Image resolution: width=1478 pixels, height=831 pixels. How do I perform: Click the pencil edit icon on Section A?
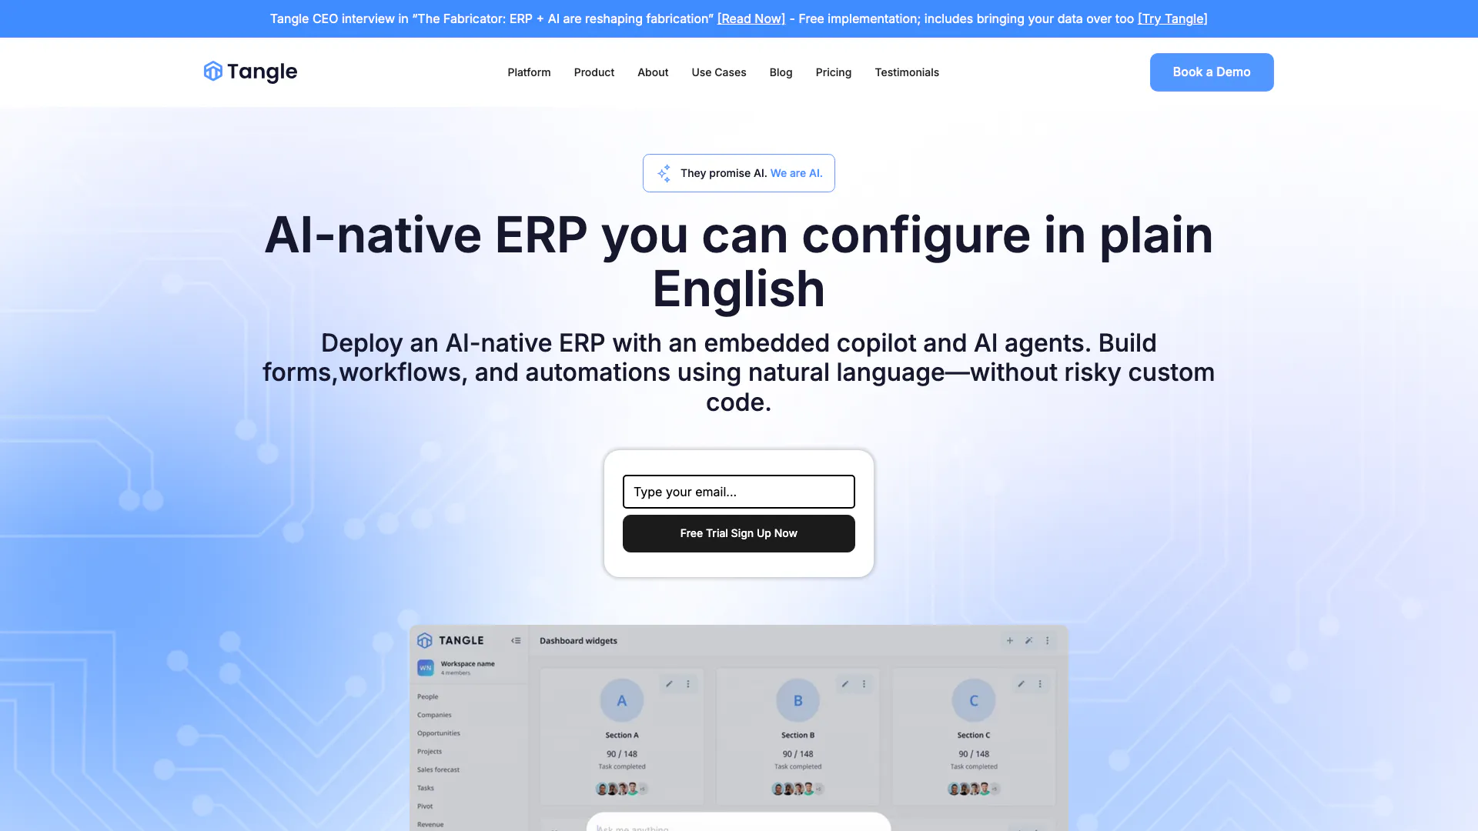tap(669, 683)
